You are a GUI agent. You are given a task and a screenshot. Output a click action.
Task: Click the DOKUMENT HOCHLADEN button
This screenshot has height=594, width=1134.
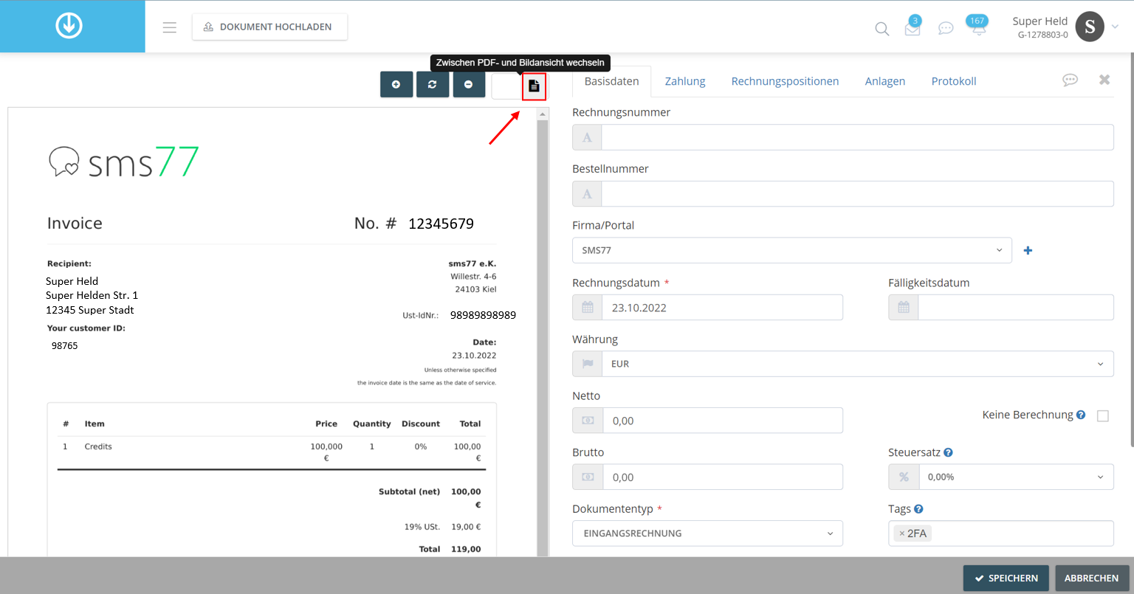point(269,27)
